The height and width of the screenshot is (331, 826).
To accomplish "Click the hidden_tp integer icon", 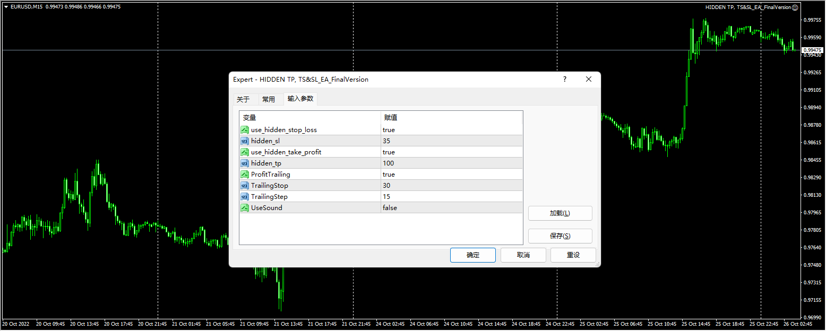I will [x=245, y=163].
